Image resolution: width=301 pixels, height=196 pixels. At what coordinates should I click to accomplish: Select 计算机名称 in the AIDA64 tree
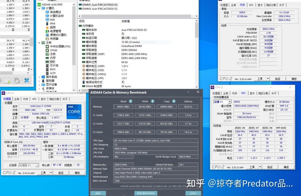click(x=55, y=16)
